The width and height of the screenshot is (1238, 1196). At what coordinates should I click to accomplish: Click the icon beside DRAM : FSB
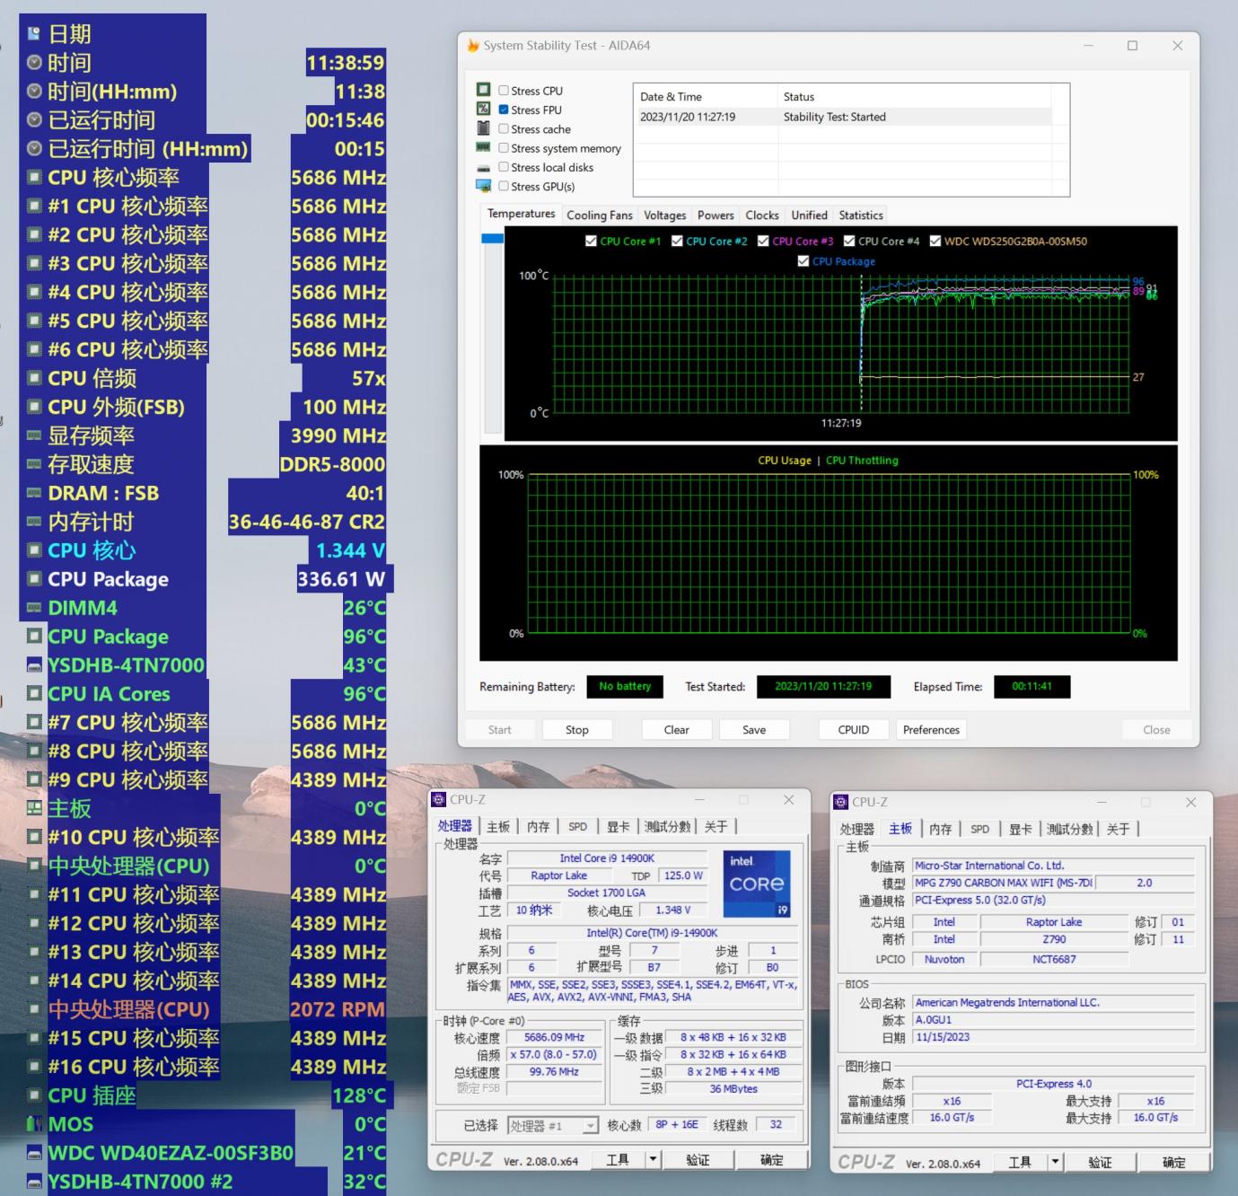pos(34,493)
